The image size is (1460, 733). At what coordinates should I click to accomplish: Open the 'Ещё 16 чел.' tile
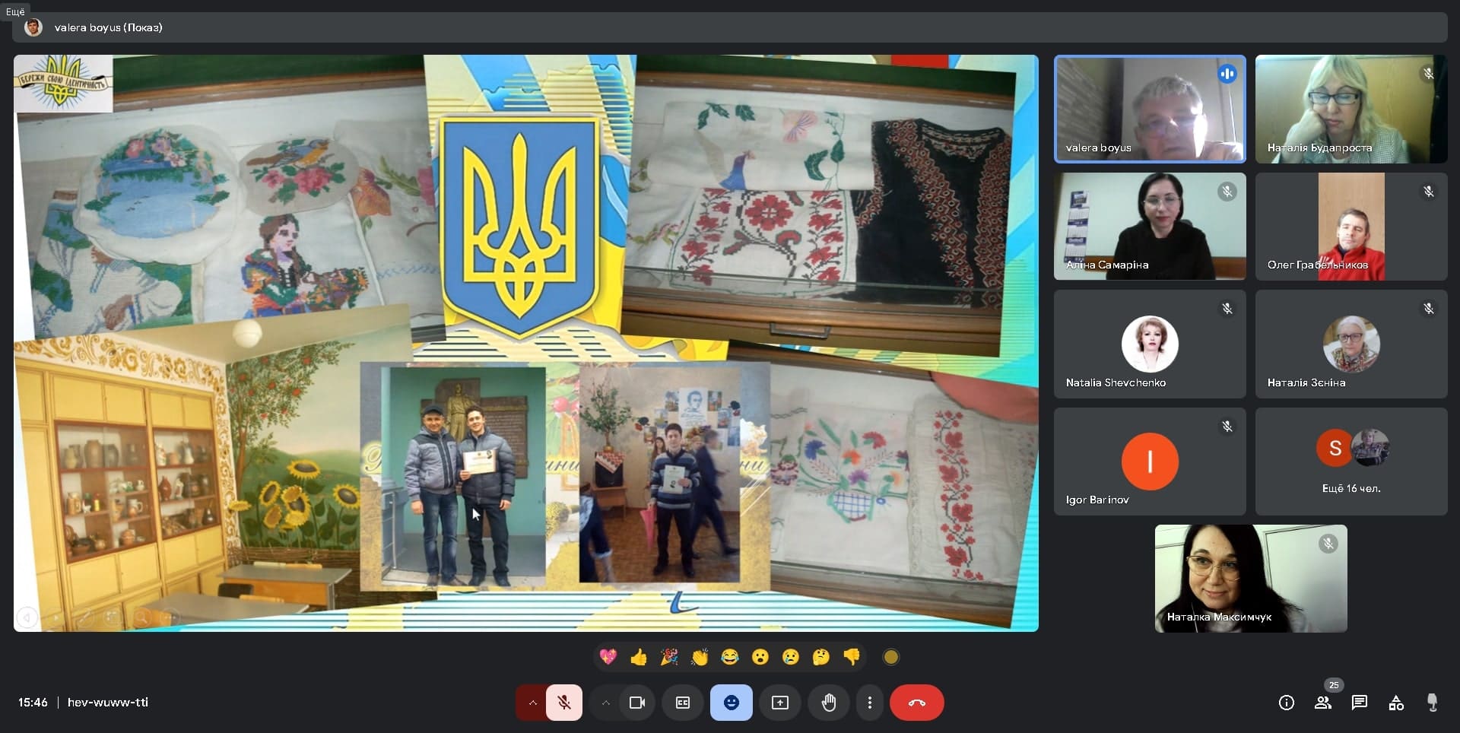[1351, 462]
